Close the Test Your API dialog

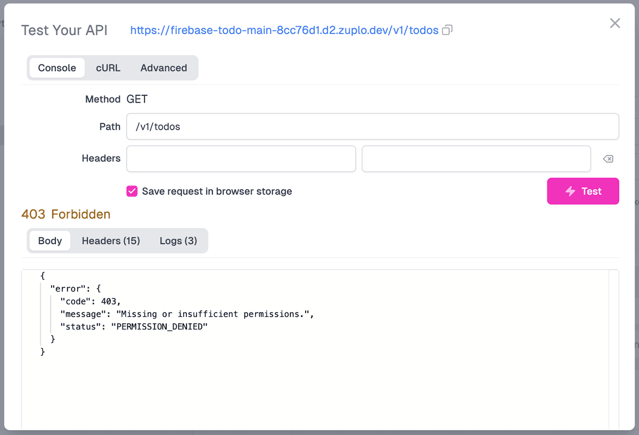[x=615, y=23]
